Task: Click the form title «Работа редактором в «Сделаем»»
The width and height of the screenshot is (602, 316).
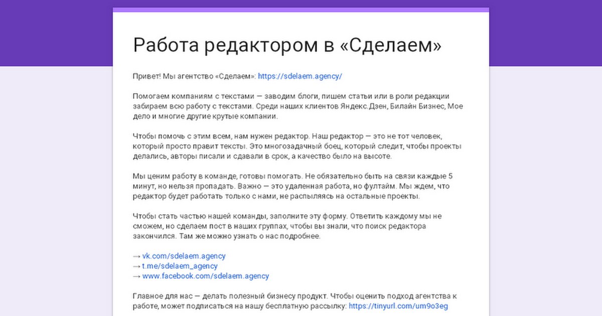Action: pyautogui.click(x=287, y=46)
